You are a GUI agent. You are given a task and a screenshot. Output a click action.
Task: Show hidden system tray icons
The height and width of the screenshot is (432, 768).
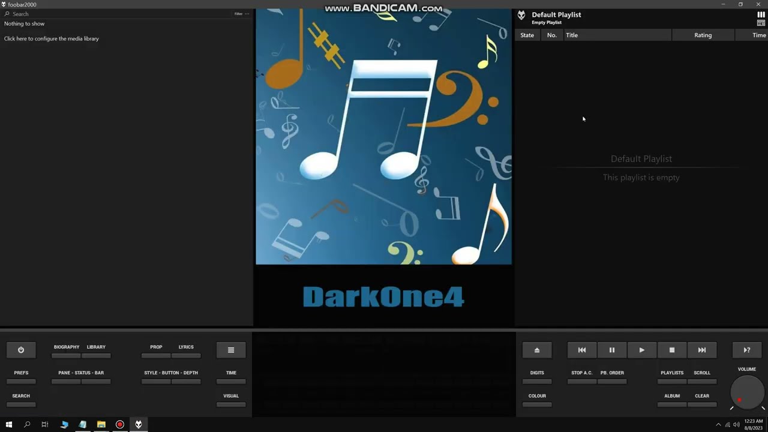tap(718, 425)
